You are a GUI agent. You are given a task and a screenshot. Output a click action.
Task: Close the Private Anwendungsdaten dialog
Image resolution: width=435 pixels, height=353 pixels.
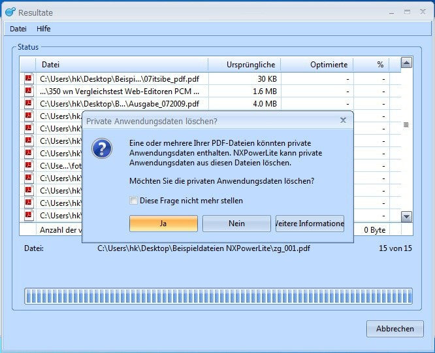click(343, 120)
